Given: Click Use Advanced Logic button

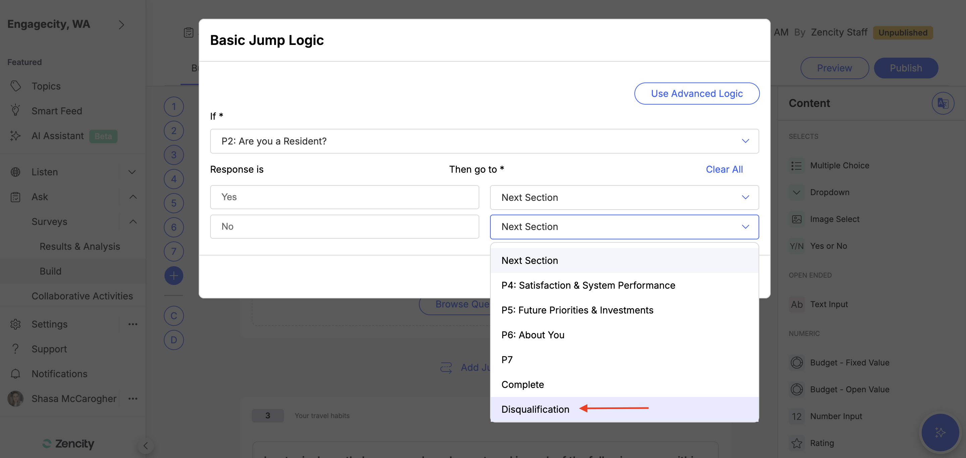Looking at the screenshot, I should click(696, 94).
